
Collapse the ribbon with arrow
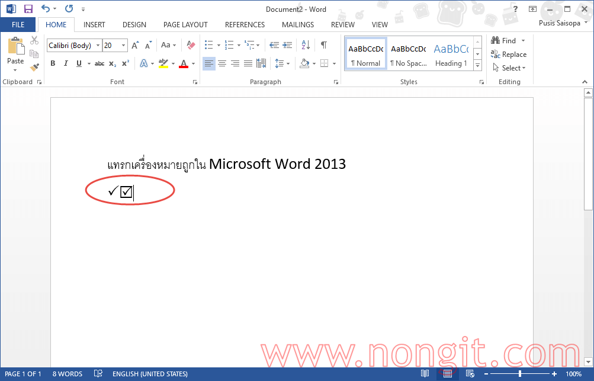pos(585,82)
